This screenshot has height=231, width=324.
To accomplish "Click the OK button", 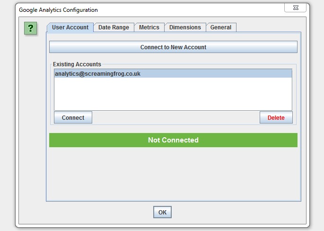I will click(162, 212).
